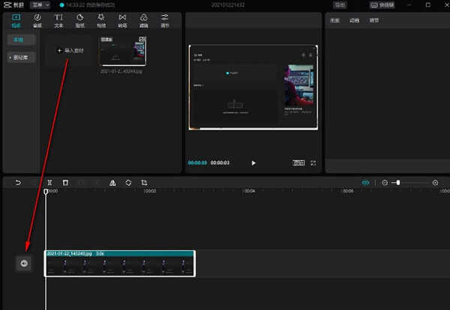Toggle the timeline snapping magnet icon
Image resolution: width=450 pixels, height=310 pixels.
point(365,183)
